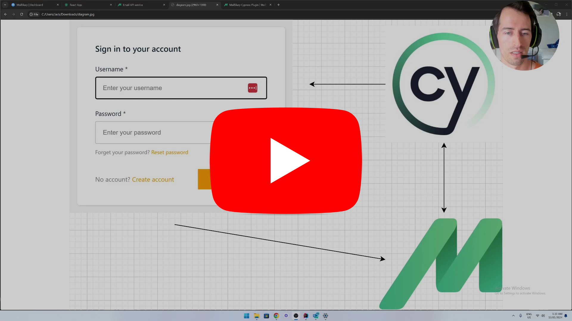Open the volume tray icon
Image resolution: width=572 pixels, height=321 pixels.
[x=543, y=316]
